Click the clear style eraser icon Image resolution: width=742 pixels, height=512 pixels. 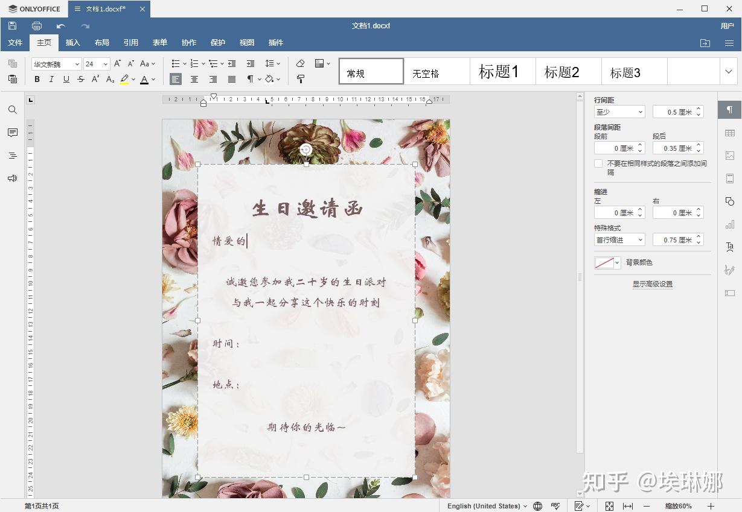pos(301,63)
